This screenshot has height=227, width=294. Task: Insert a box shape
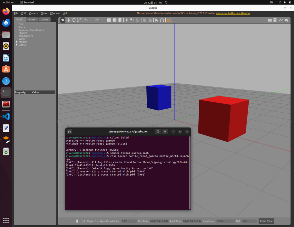point(109,20)
